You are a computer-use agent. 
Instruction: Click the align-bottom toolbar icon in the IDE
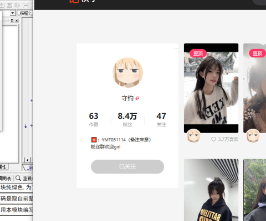[9, 5]
